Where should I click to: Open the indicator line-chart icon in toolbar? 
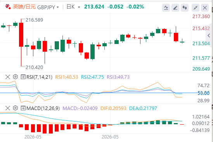166,8
